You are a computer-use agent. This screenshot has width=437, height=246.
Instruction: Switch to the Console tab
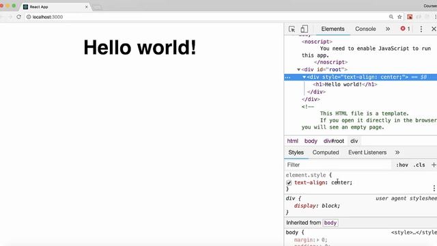365,29
